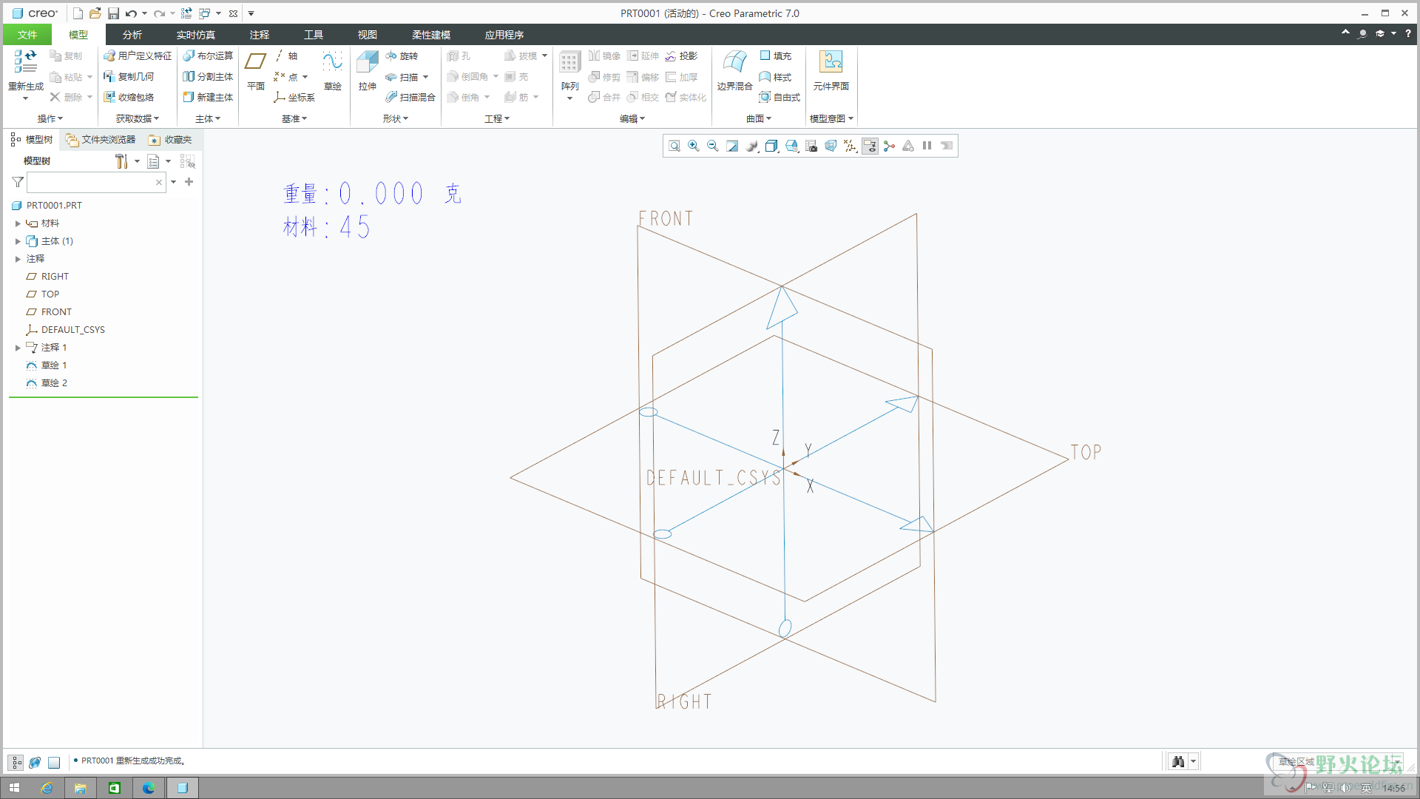Create a Coordinate System (坐标系)
The height and width of the screenshot is (799, 1420).
[294, 97]
